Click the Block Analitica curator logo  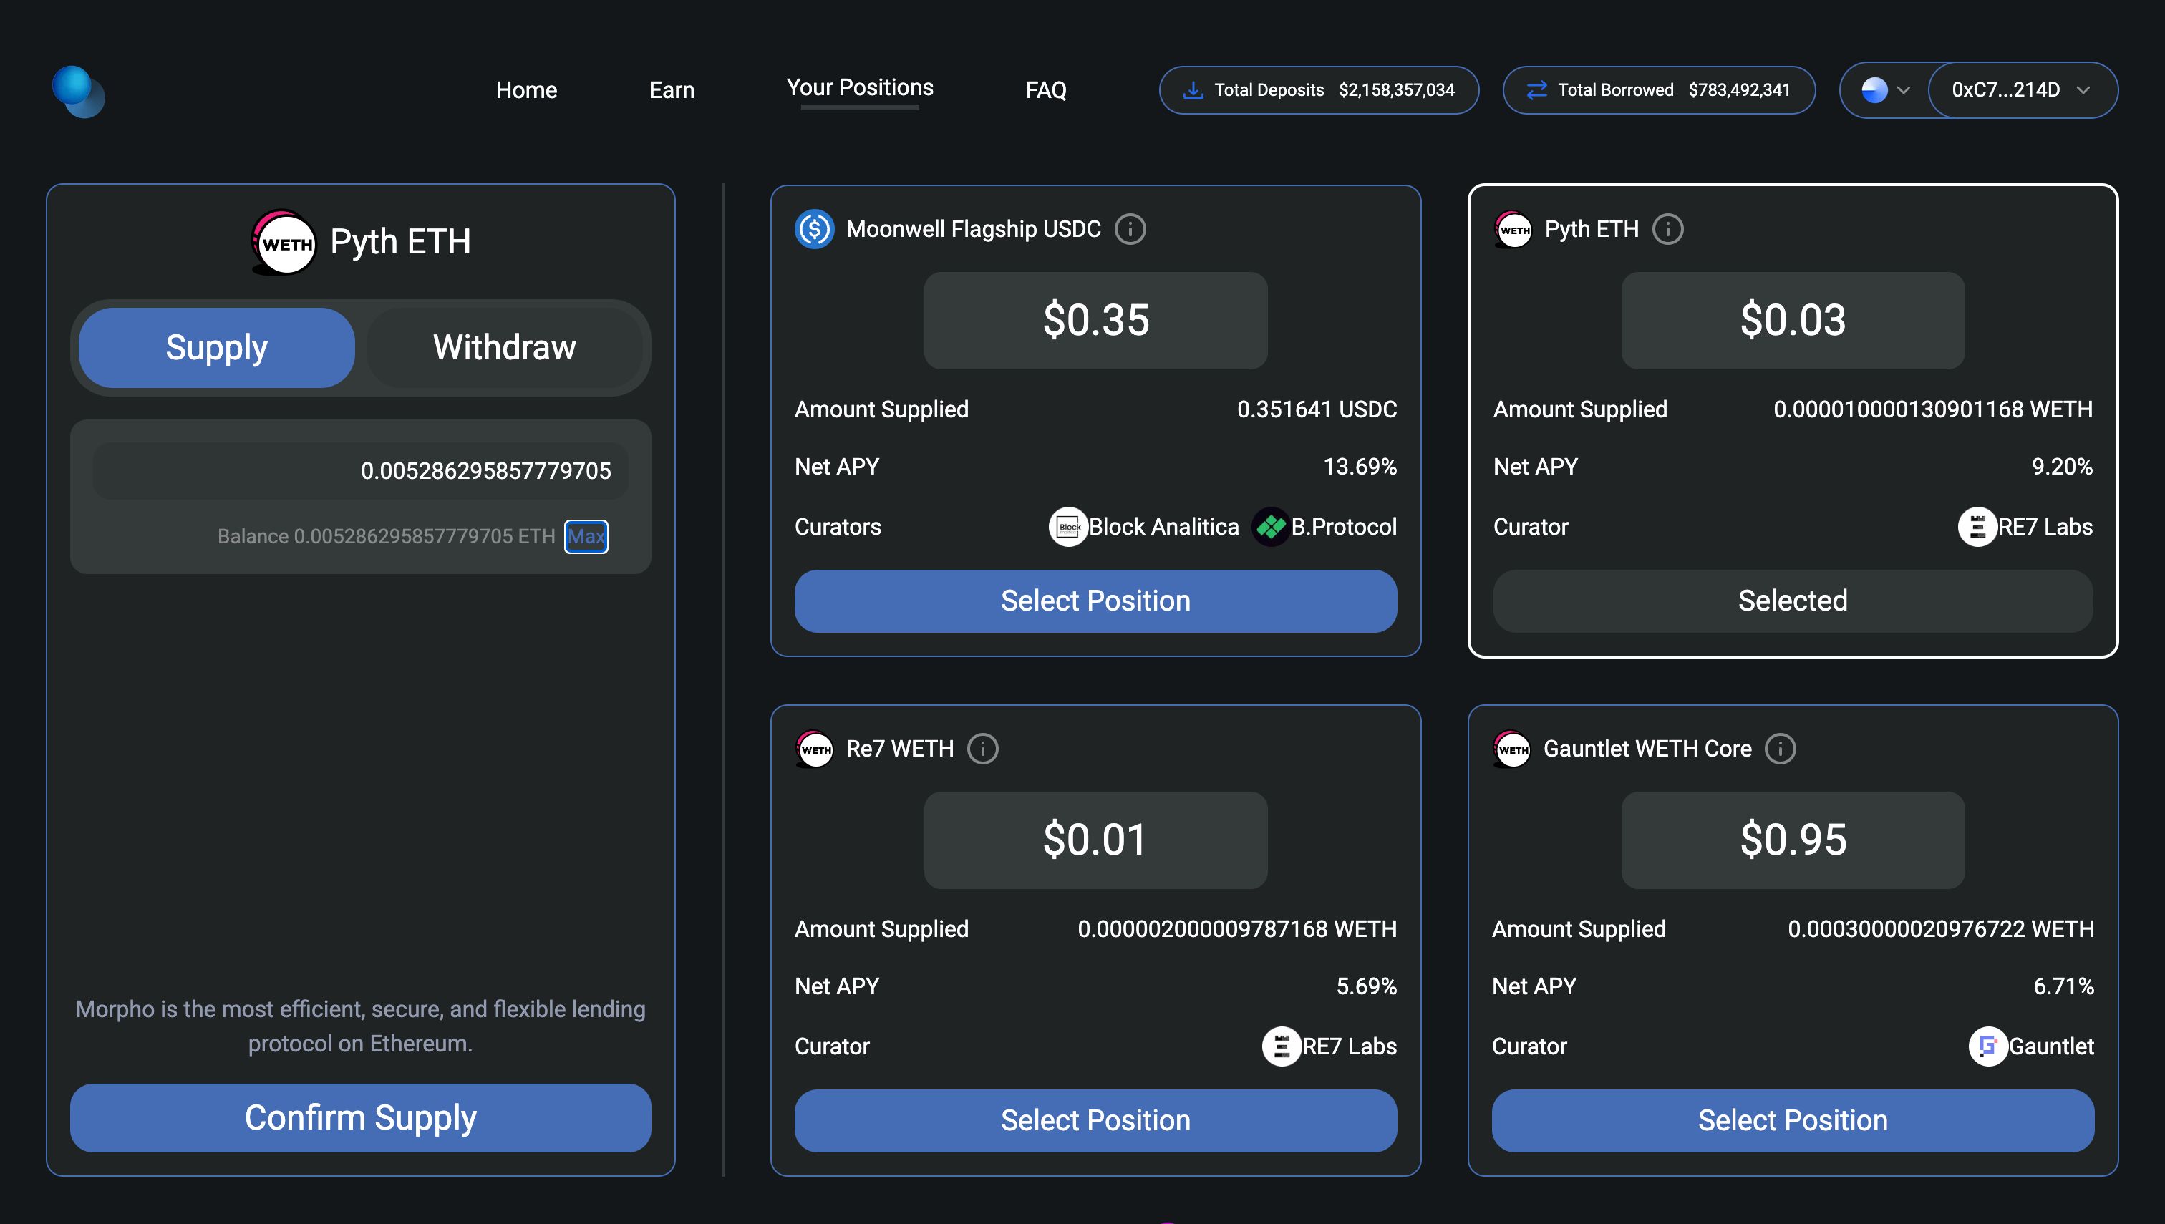tap(1067, 527)
